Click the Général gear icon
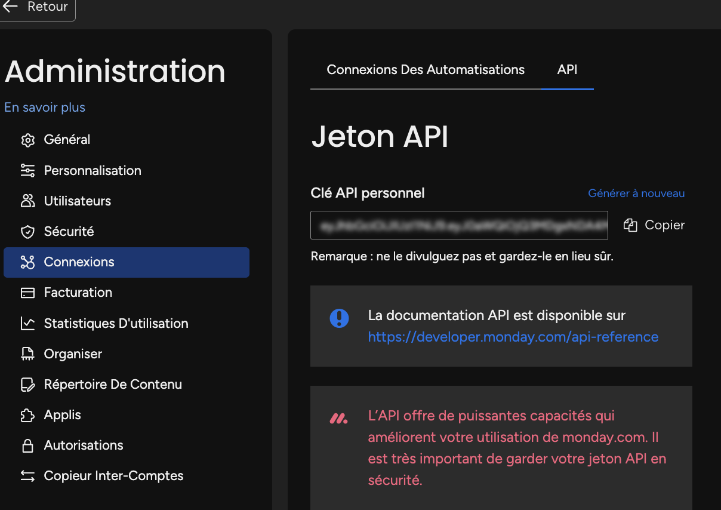Image resolution: width=721 pixels, height=510 pixels. pyautogui.click(x=27, y=140)
